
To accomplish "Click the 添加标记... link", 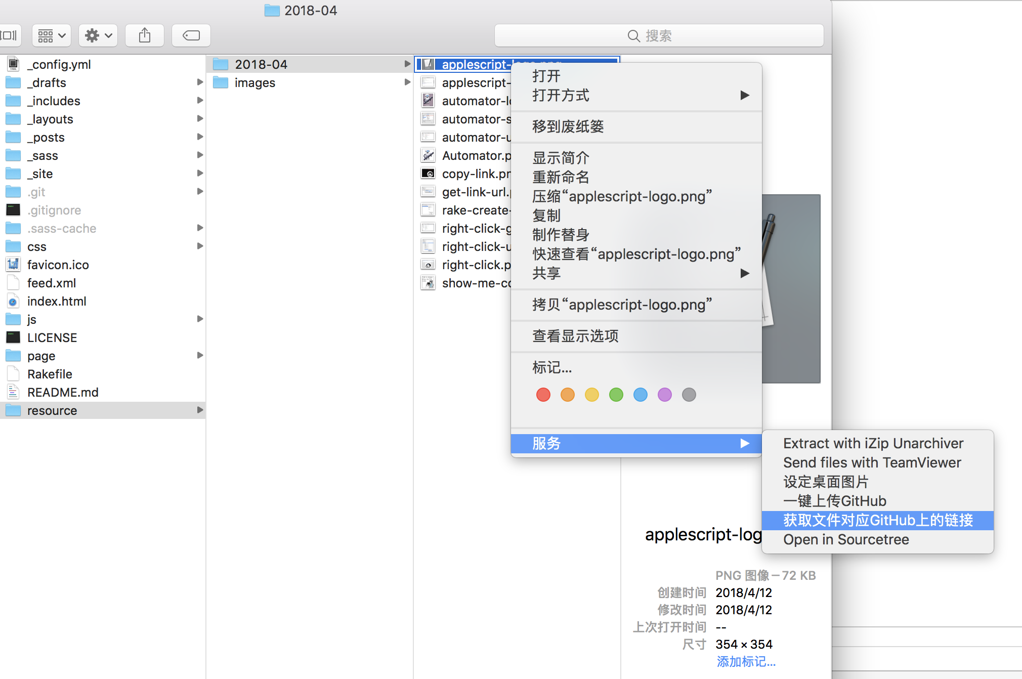I will 746,661.
